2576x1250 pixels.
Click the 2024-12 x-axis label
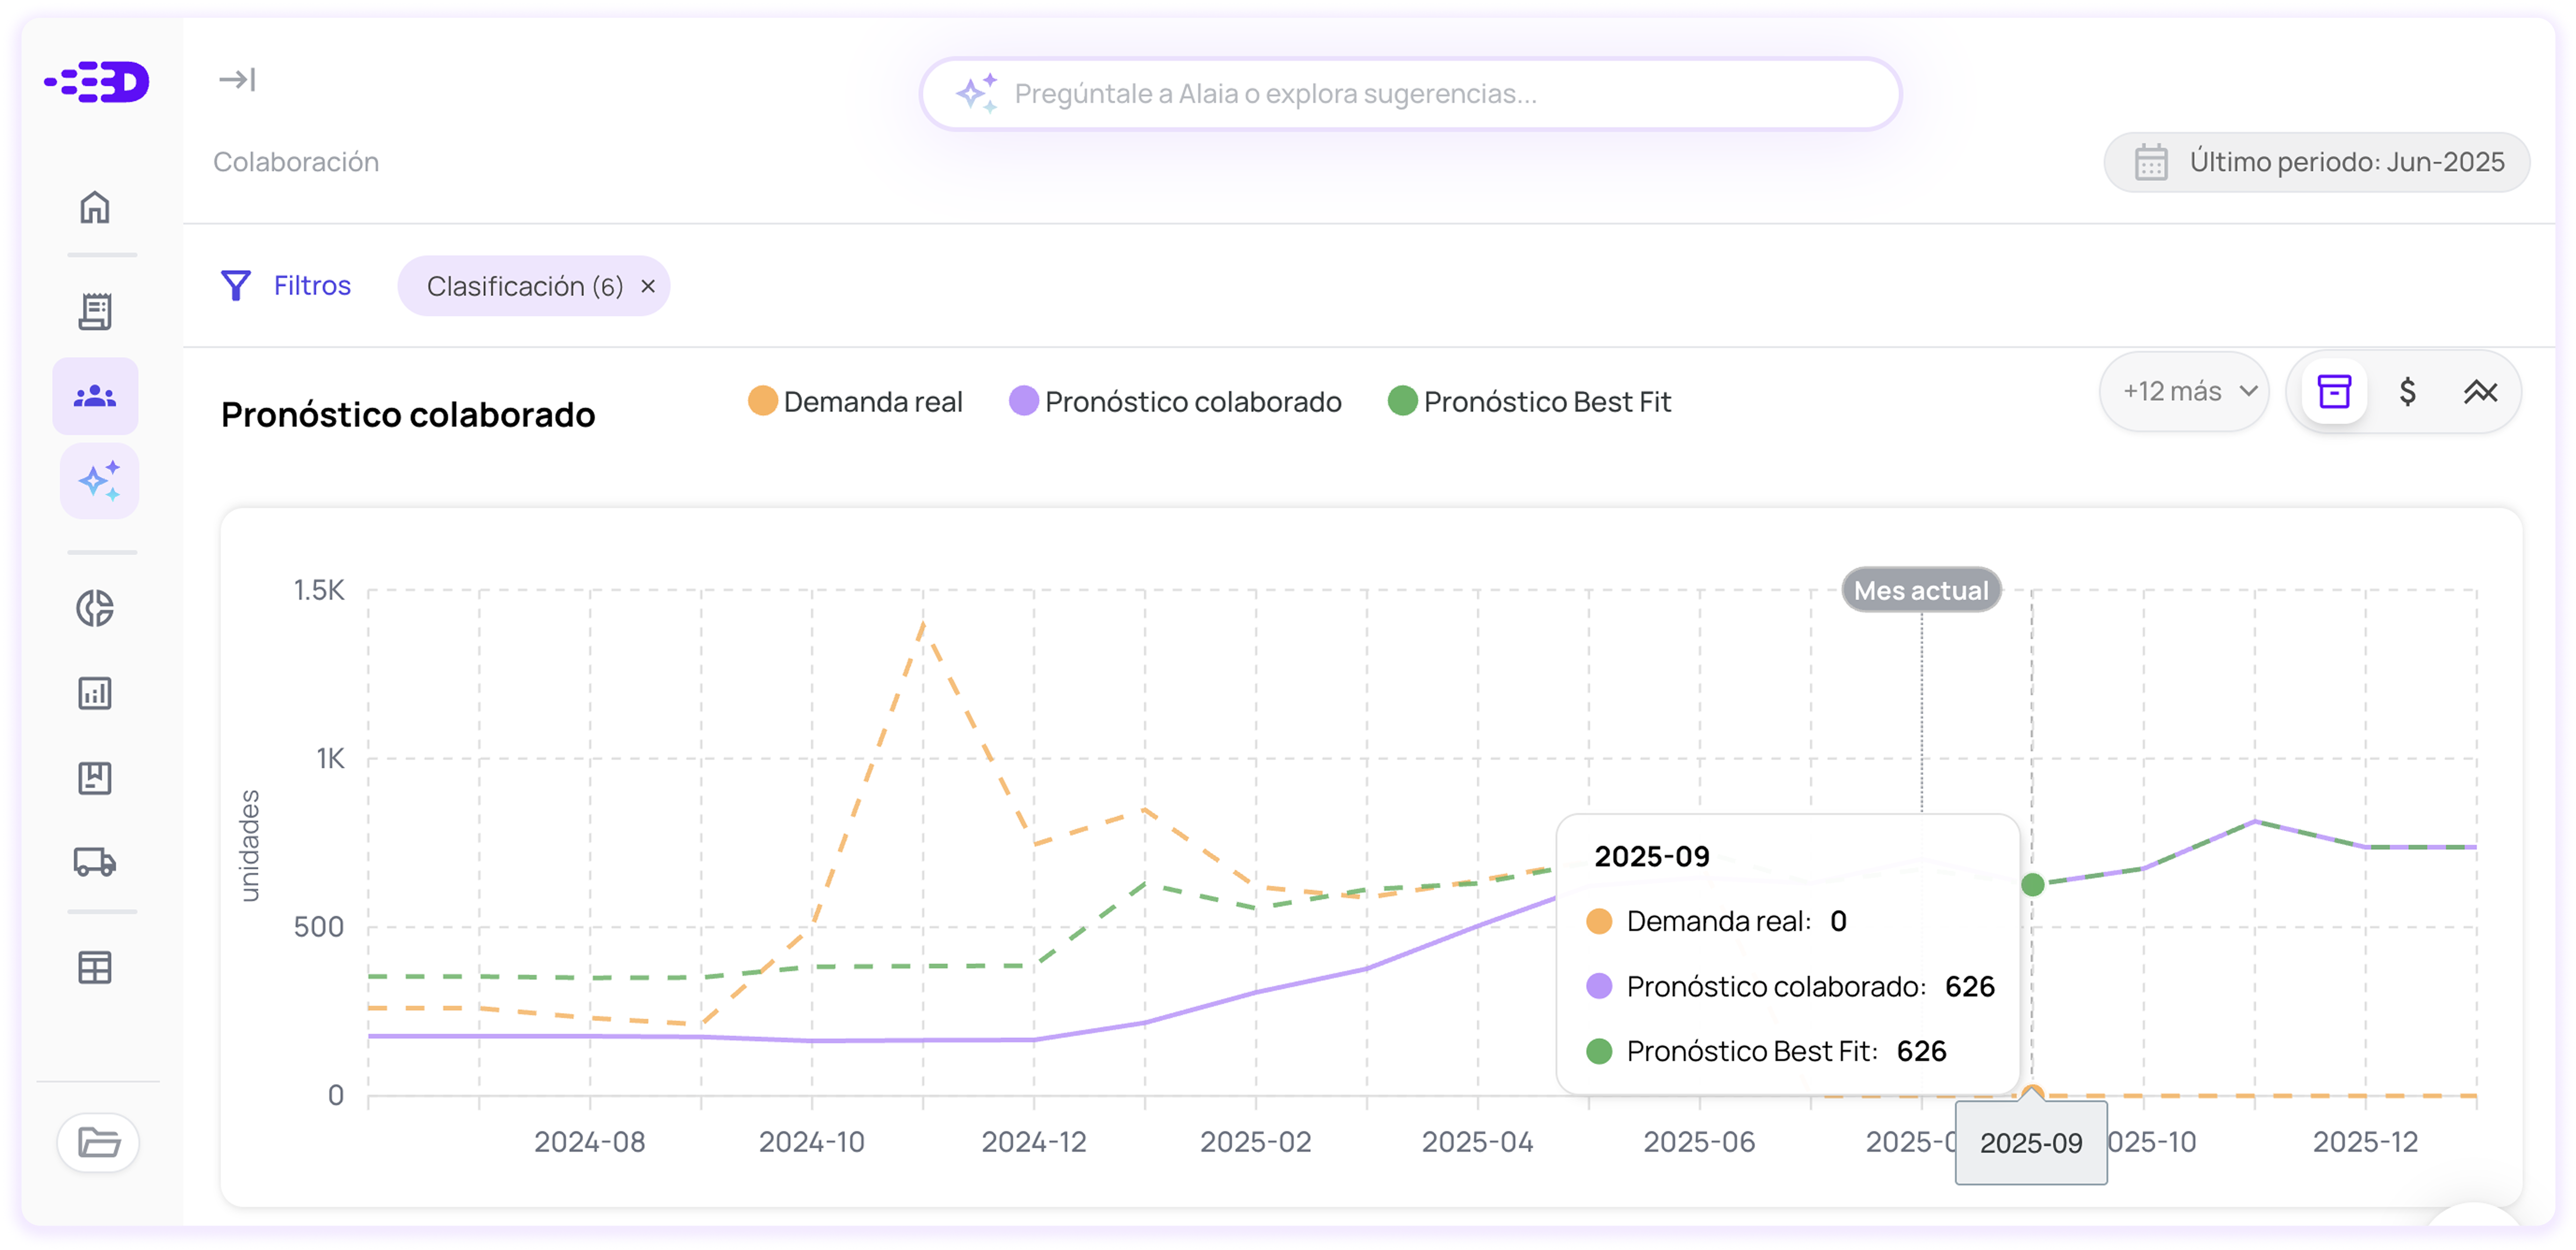pos(1033,1141)
